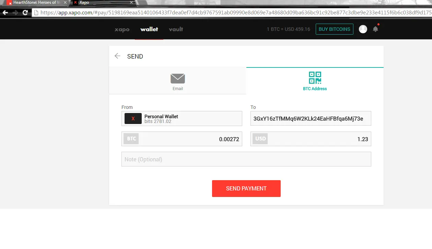Screen dimensions: 432x249
Task: Click the SEND PAYMENT button
Action: (x=246, y=188)
